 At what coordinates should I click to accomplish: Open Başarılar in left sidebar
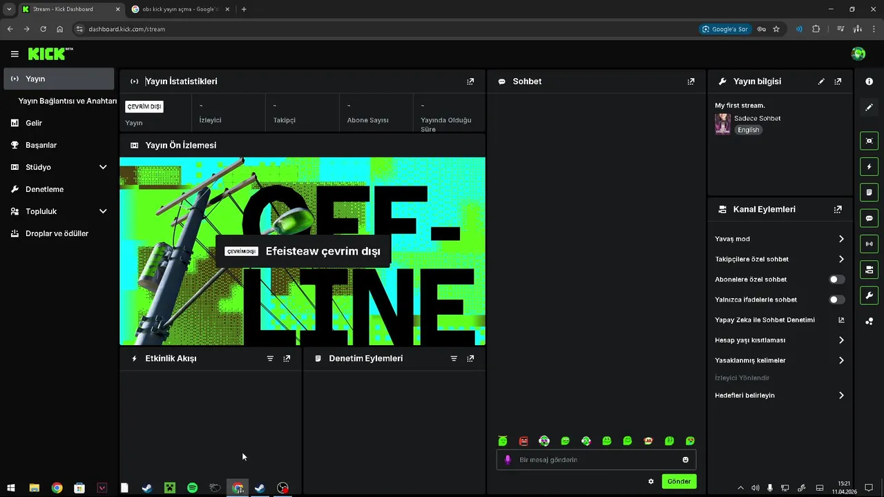tap(59, 145)
